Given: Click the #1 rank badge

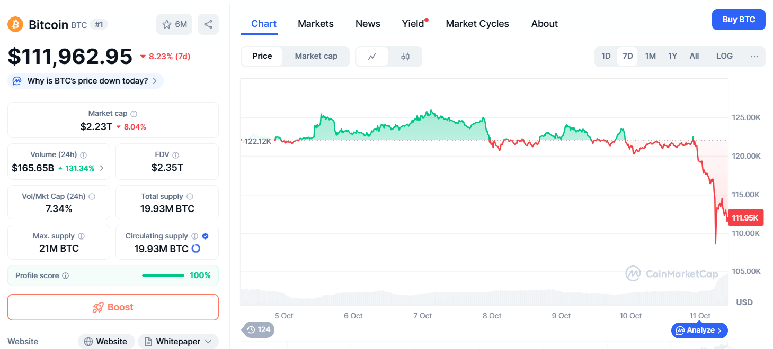Looking at the screenshot, I should pyautogui.click(x=99, y=24).
